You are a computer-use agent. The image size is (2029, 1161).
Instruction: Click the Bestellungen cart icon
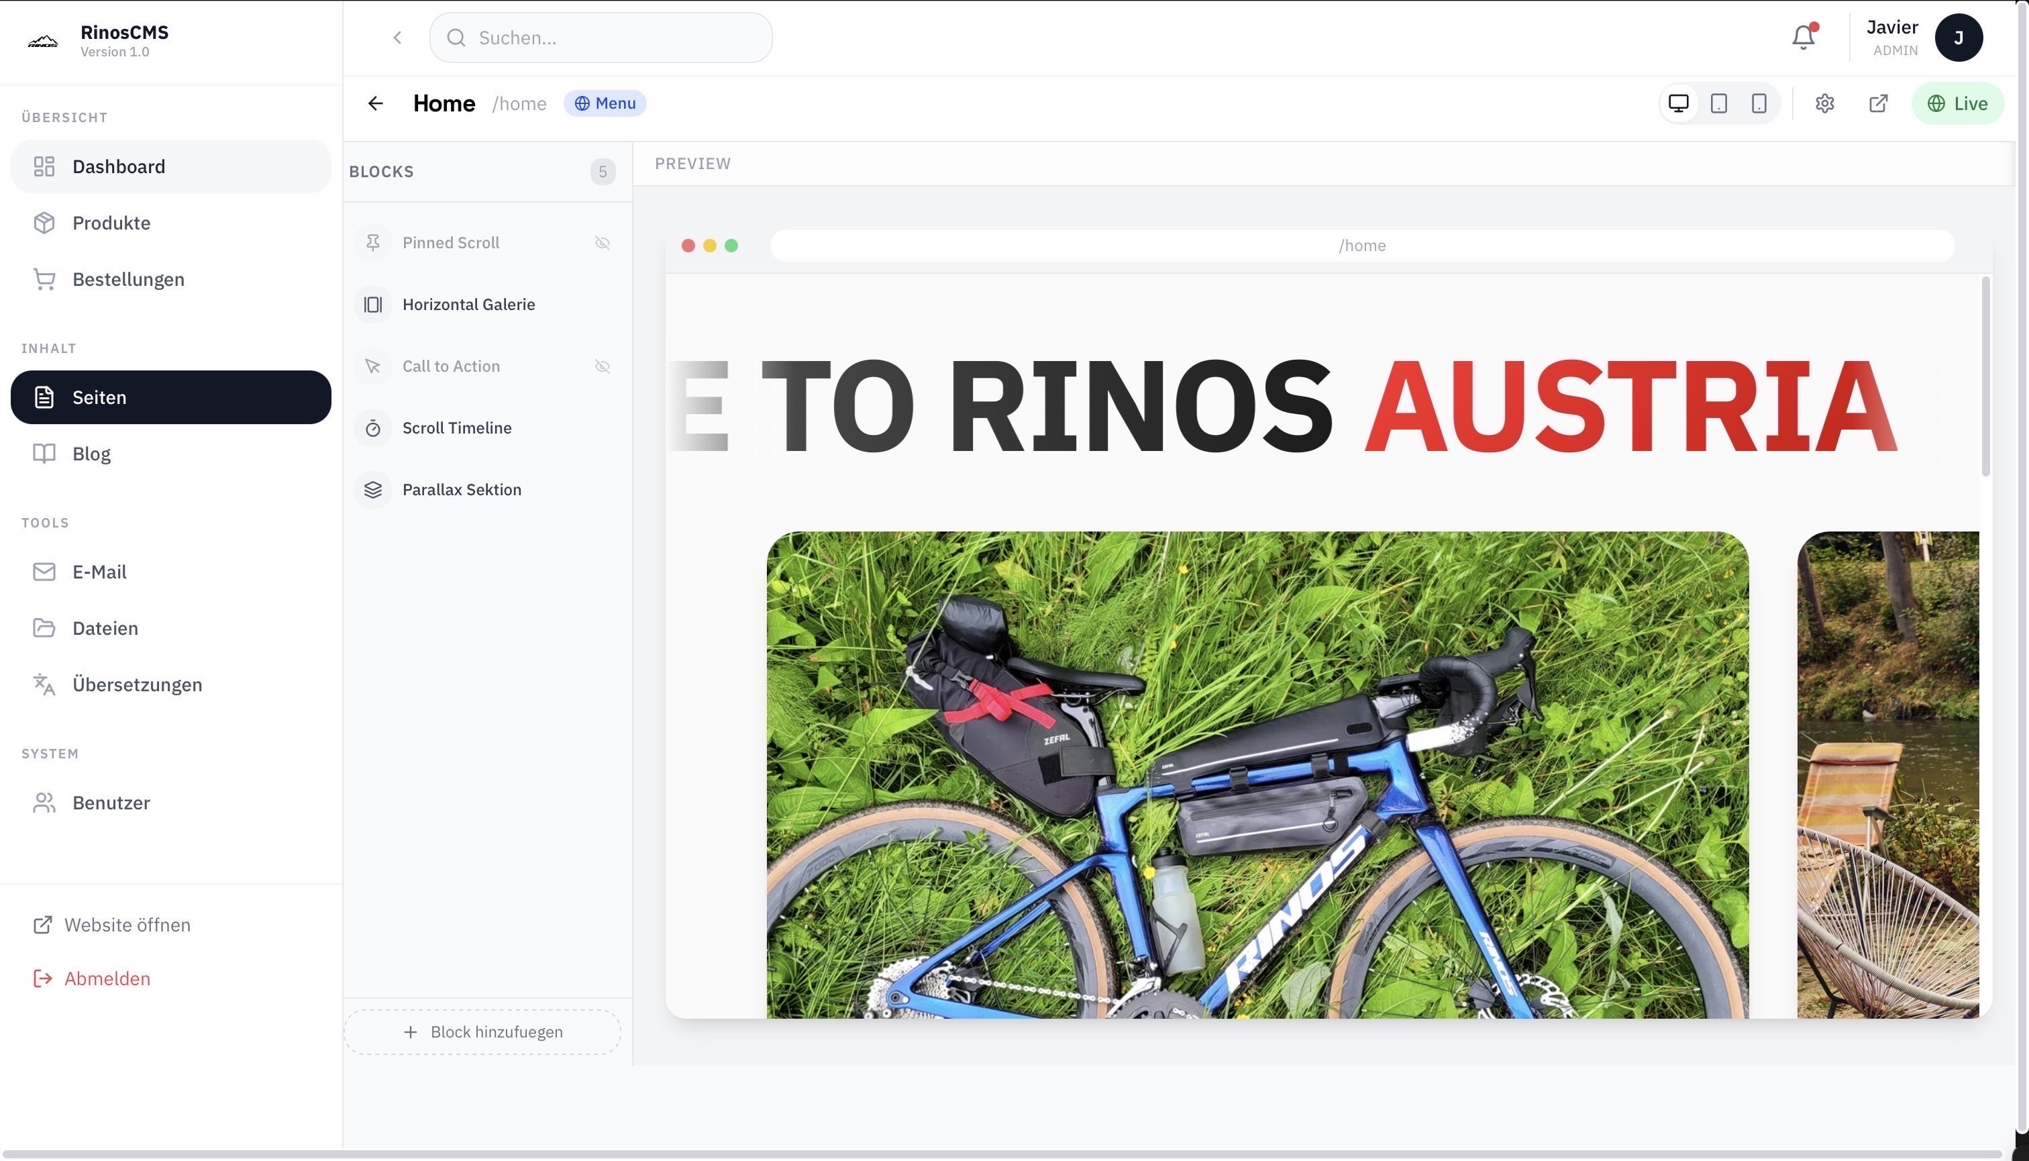coord(44,279)
